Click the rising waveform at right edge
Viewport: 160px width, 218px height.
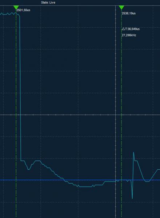(155, 175)
